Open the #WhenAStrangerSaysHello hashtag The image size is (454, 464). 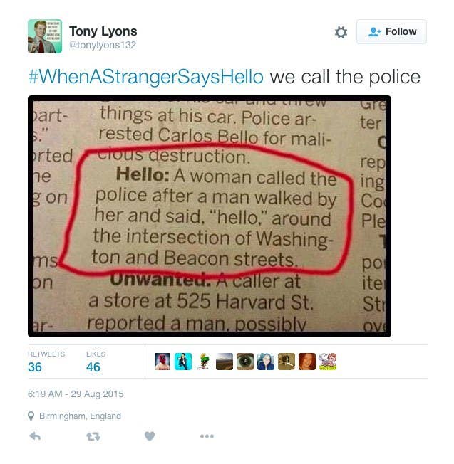146,77
